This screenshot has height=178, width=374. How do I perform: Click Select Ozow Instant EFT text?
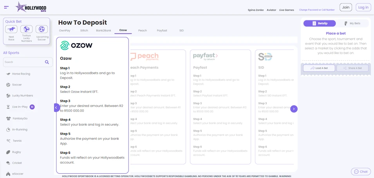[x=79, y=92]
